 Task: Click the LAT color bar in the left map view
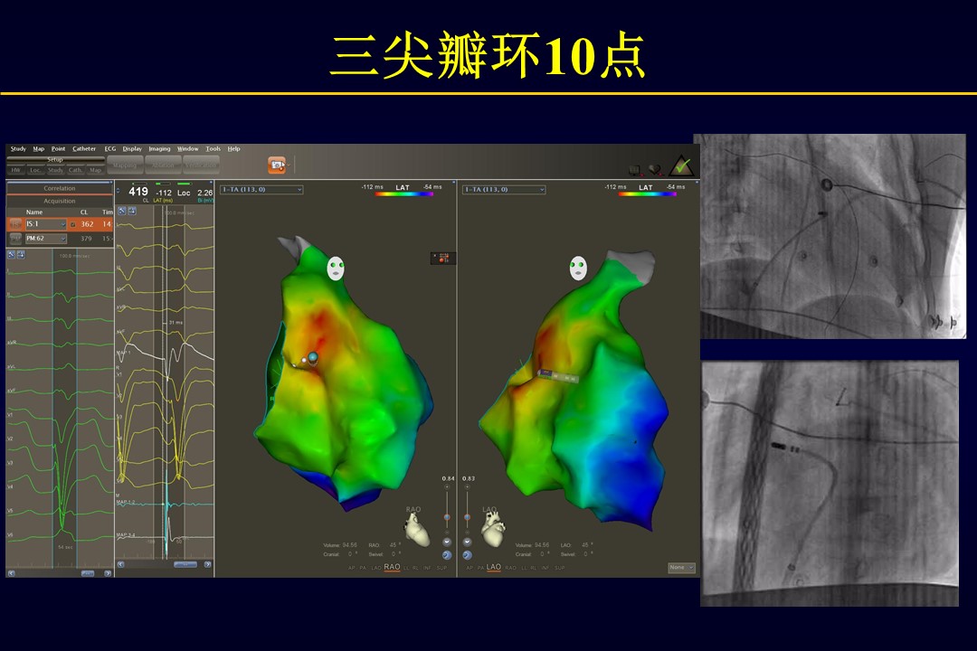[403, 194]
